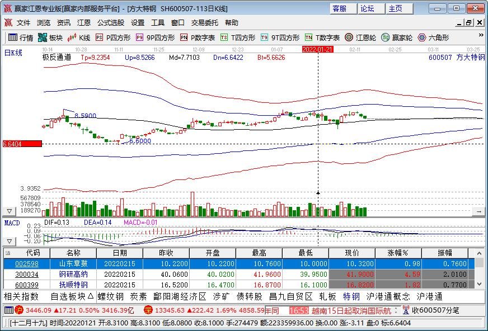Select the 沪港通概念 sector tab
This screenshot has height=331, width=488.
pos(388,296)
